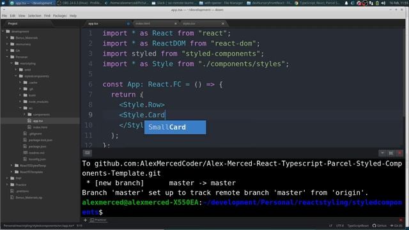Collapse the development root folder
Screen dimensions: 409x230
pos(3,31)
